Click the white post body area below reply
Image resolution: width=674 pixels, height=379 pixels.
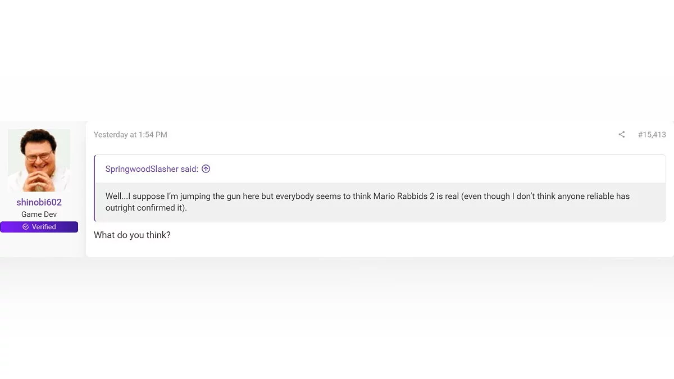pyautogui.click(x=380, y=249)
